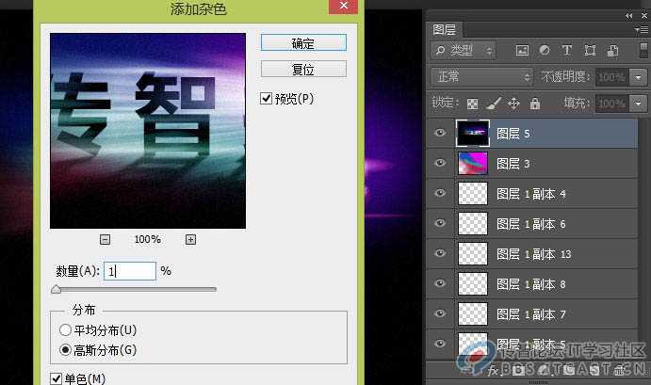The height and width of the screenshot is (385, 651).
Task: Open the layers panel flyout menu
Action: (640, 29)
